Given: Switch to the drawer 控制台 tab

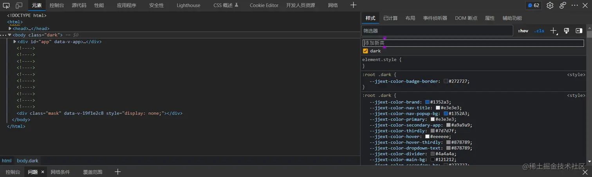Looking at the screenshot, I should click(x=13, y=172).
